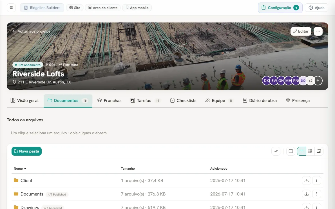
Task: Click the DO team member avatar
Action: 303,81
